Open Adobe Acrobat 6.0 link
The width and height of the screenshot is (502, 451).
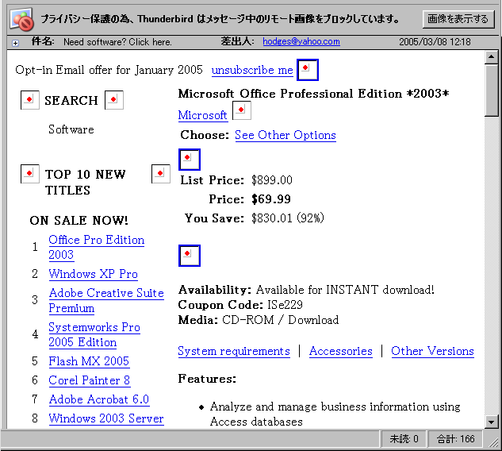(99, 399)
